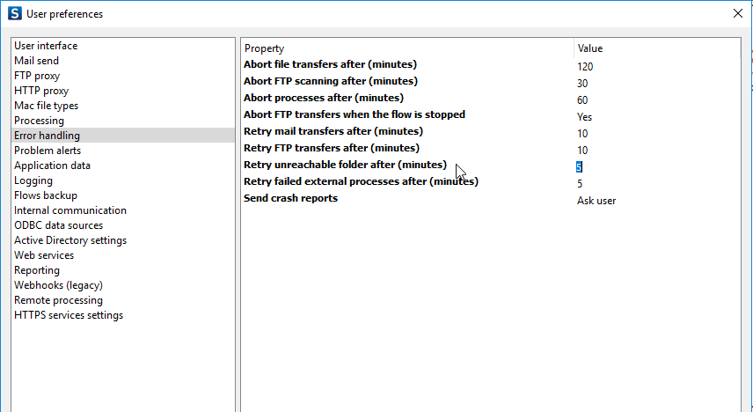Open the Abort FTP transfers Yes dropdown
The image size is (753, 412).
[x=584, y=116]
